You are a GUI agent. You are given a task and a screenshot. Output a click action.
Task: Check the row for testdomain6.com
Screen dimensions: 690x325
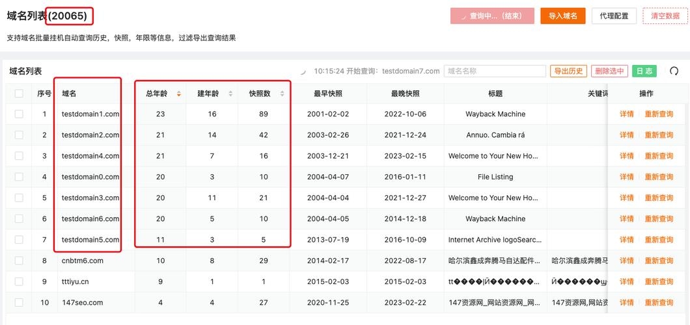pyautogui.click(x=19, y=218)
